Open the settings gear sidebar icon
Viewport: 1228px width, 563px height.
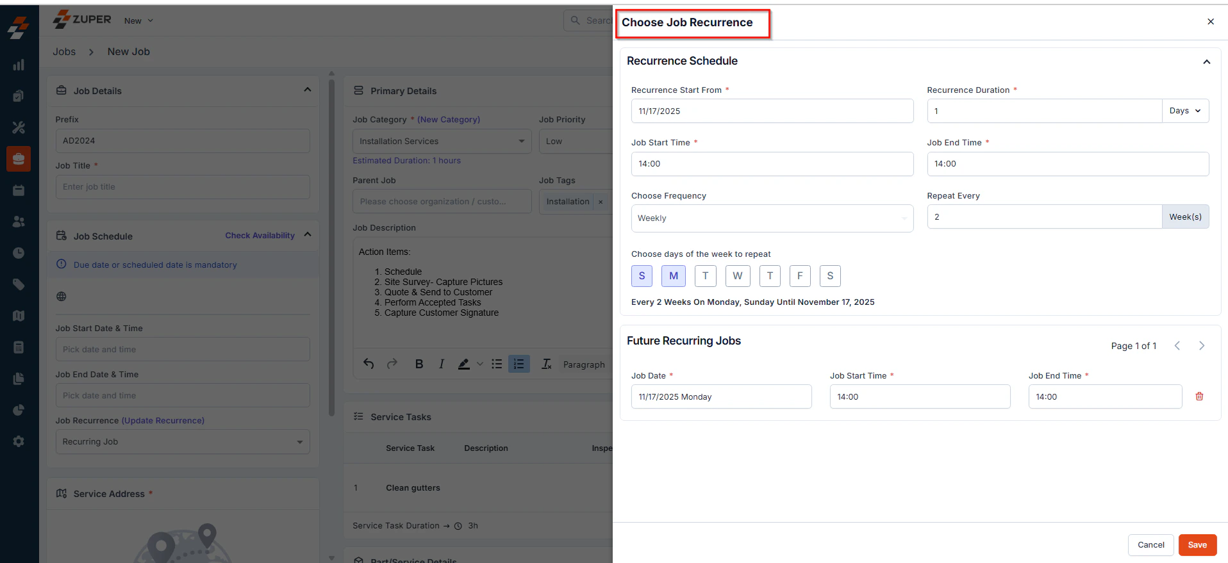[19, 441]
